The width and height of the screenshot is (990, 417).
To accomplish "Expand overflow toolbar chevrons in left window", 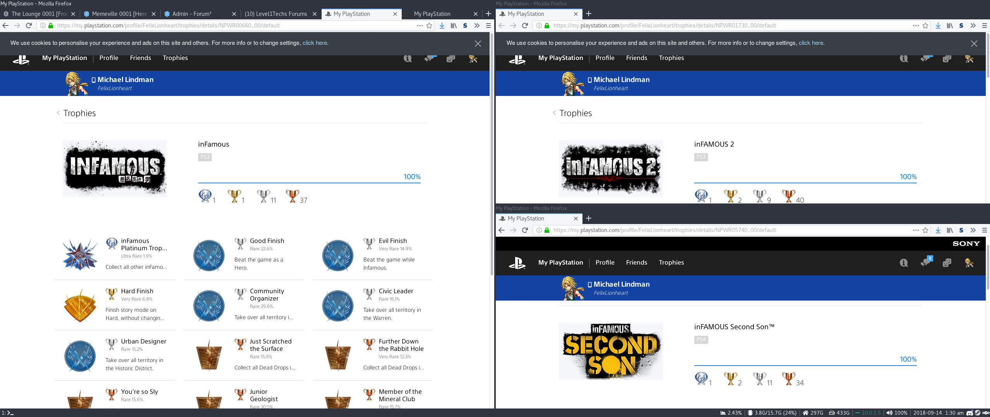I will click(x=477, y=26).
